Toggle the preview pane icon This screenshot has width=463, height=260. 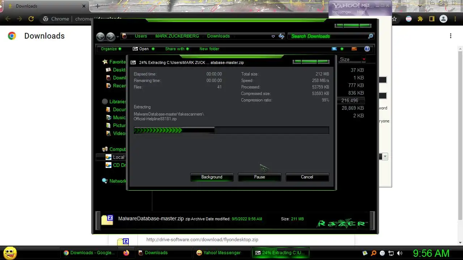[x=354, y=49]
